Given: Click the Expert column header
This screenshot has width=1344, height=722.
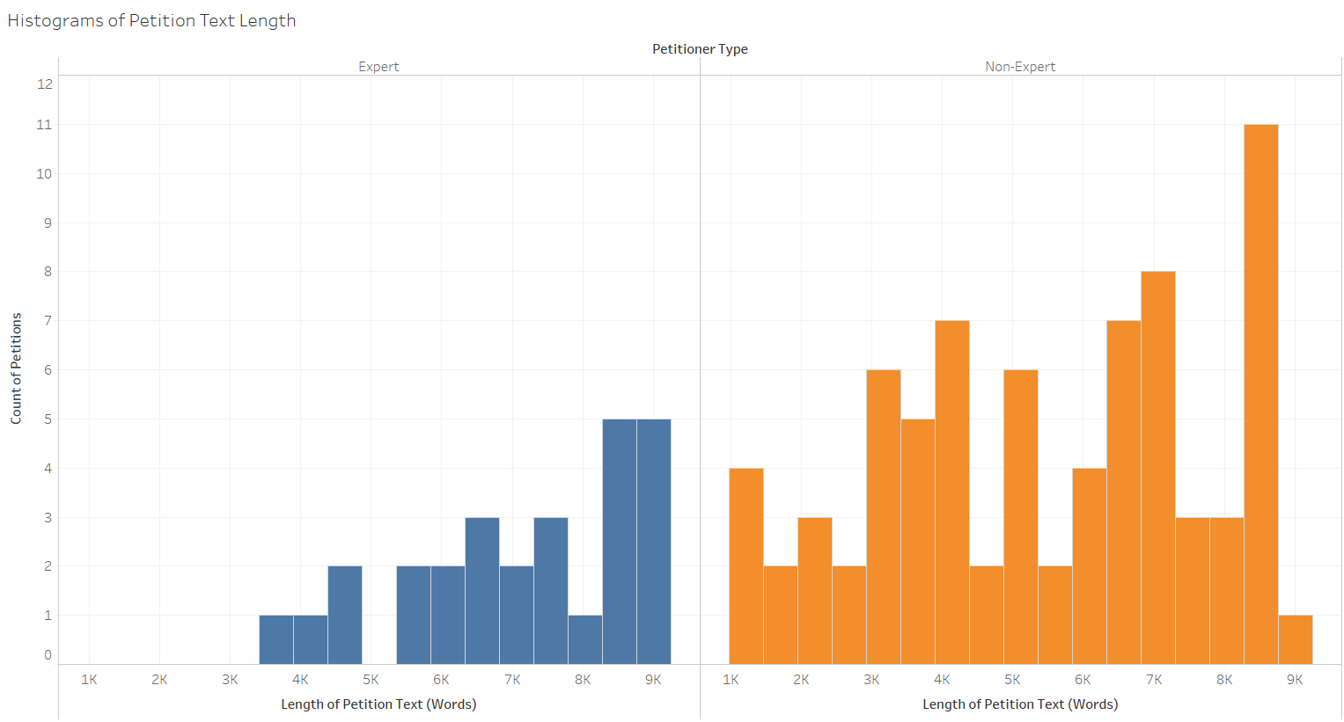Looking at the screenshot, I should tap(378, 67).
